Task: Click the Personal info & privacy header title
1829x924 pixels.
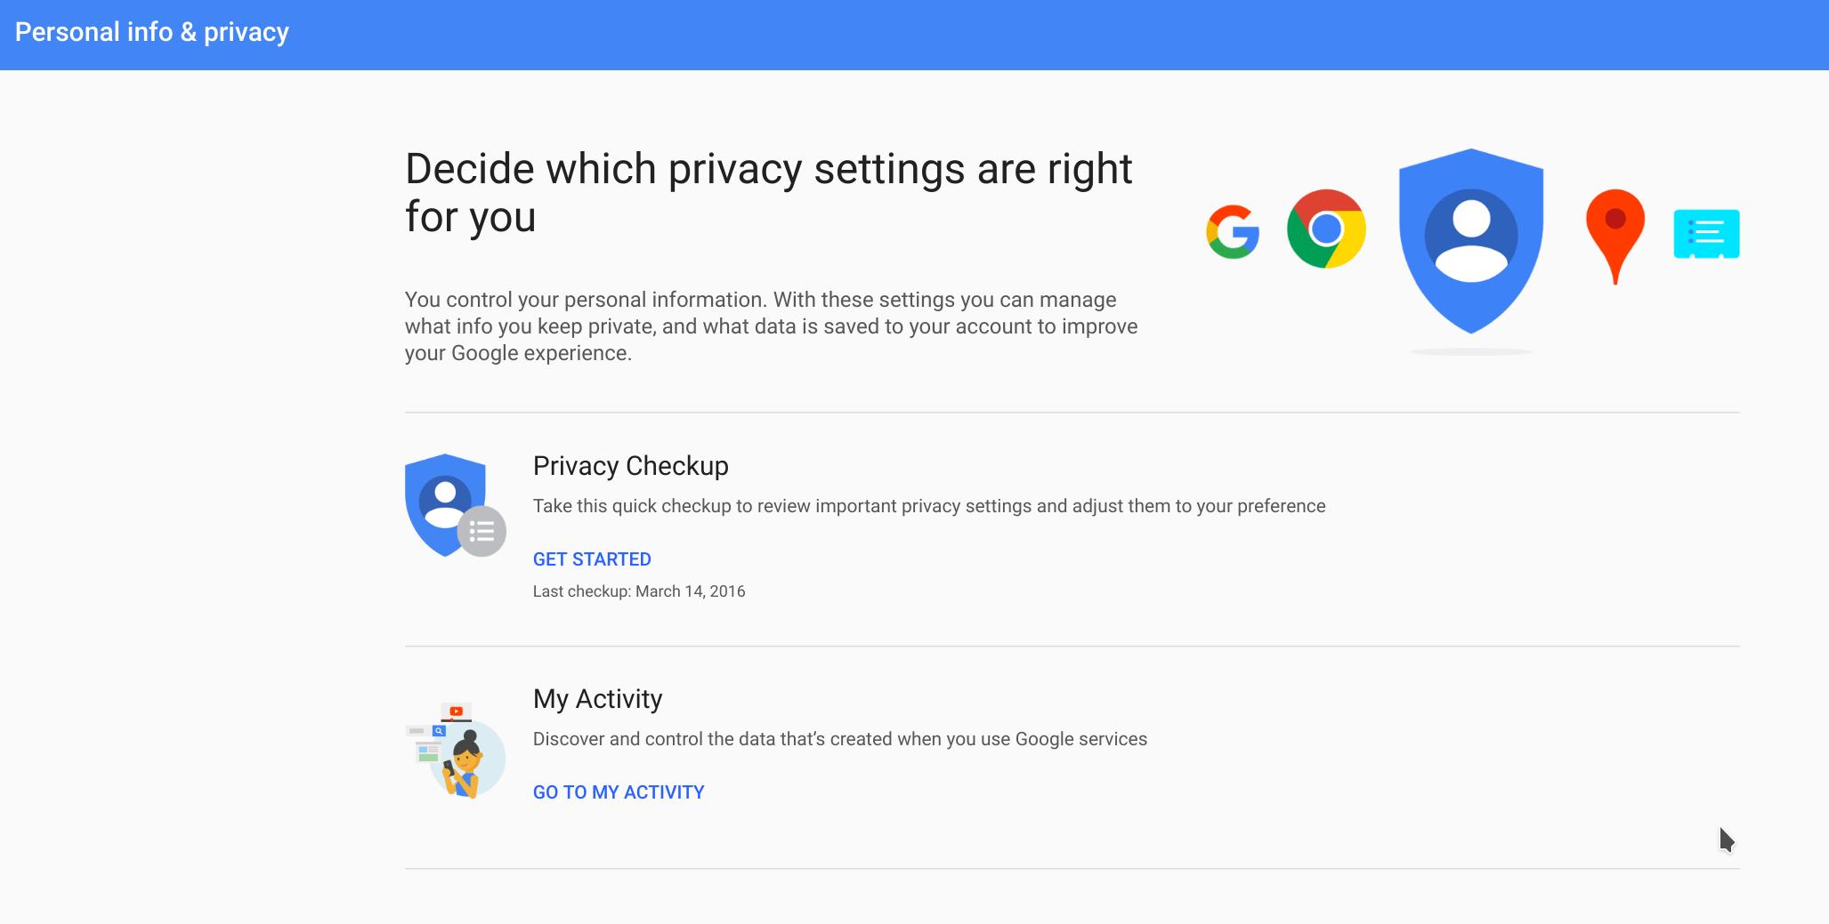Action: coord(152,32)
